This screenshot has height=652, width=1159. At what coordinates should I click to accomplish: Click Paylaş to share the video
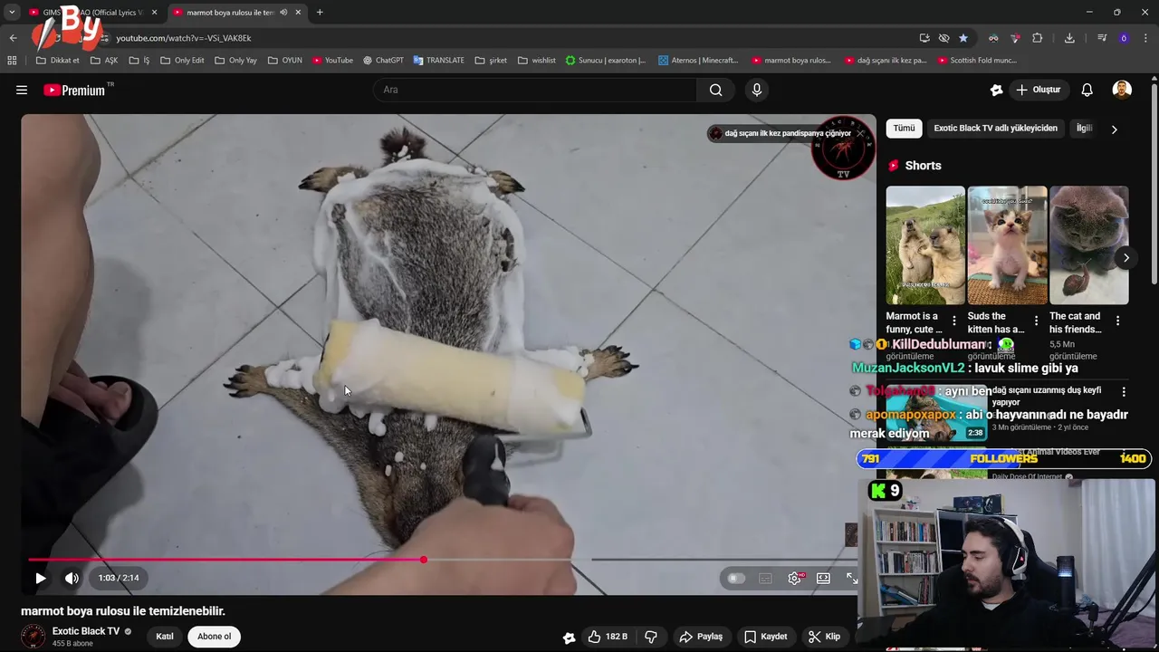click(x=701, y=637)
